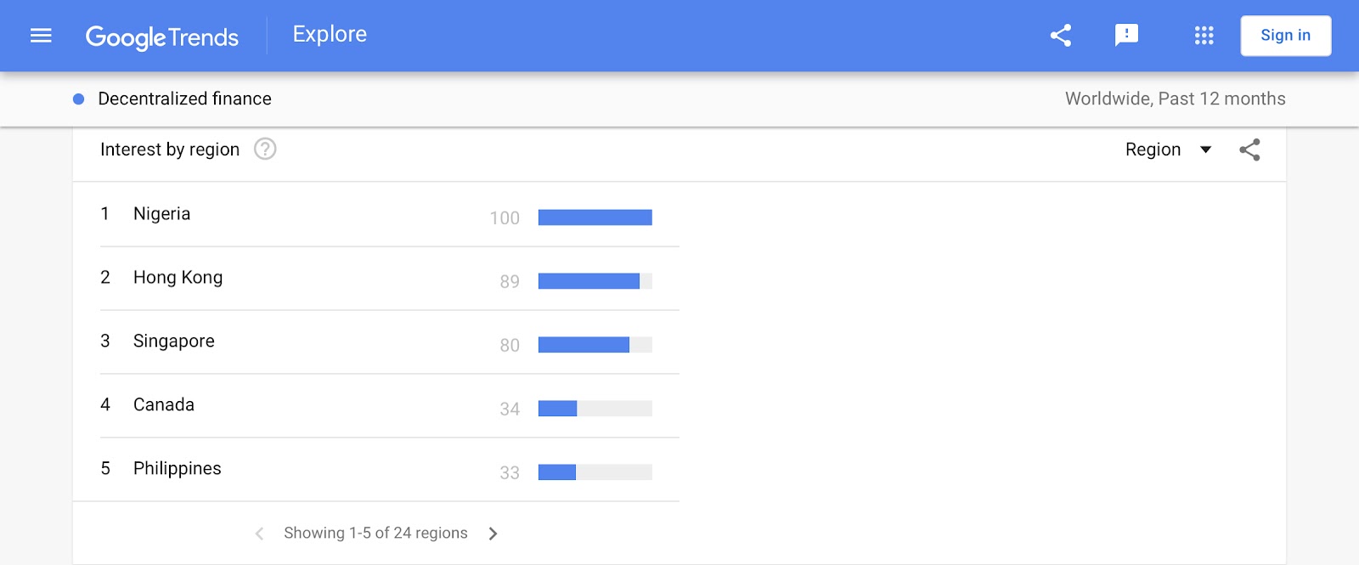
Task: Open the Explore section
Action: click(x=330, y=35)
